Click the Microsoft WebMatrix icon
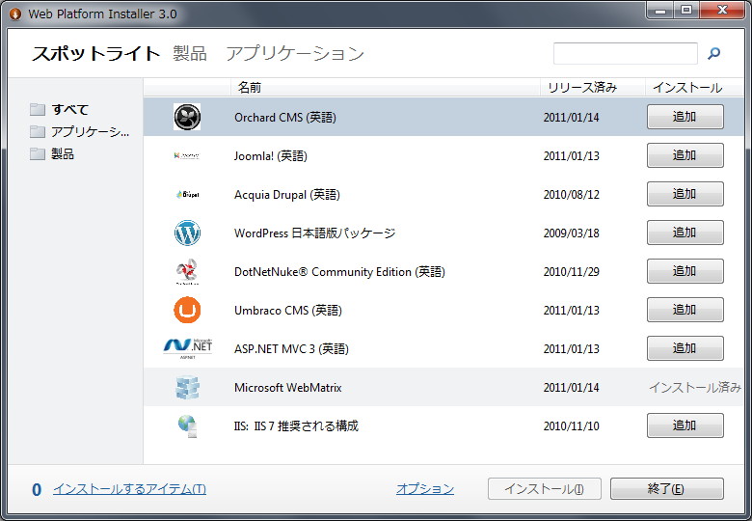Screen dimensions: 752x521 pyautogui.click(x=187, y=388)
